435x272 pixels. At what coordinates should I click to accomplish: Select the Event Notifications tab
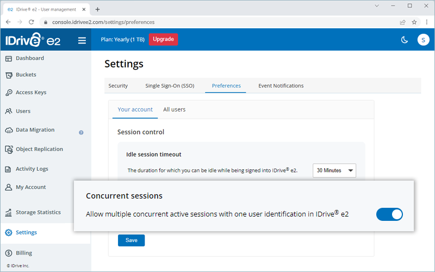click(x=281, y=86)
